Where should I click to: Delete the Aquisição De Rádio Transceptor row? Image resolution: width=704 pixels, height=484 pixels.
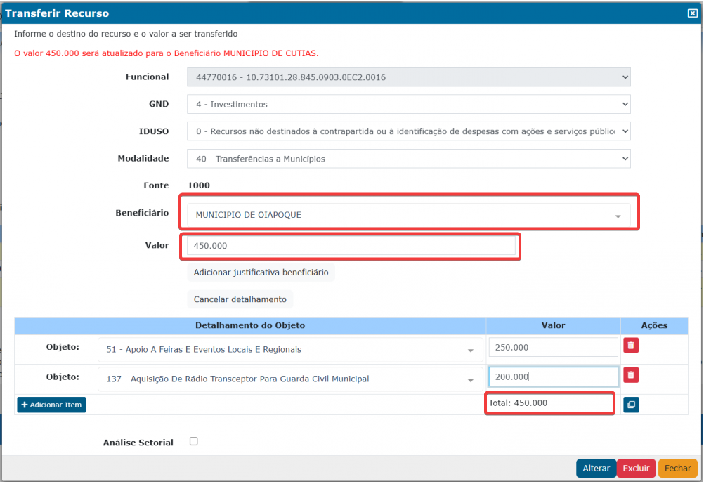[x=631, y=375]
